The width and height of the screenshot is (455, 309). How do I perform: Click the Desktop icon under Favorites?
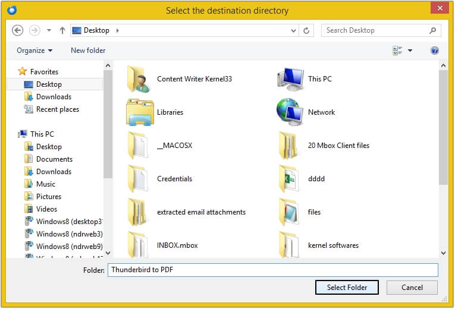[29, 84]
